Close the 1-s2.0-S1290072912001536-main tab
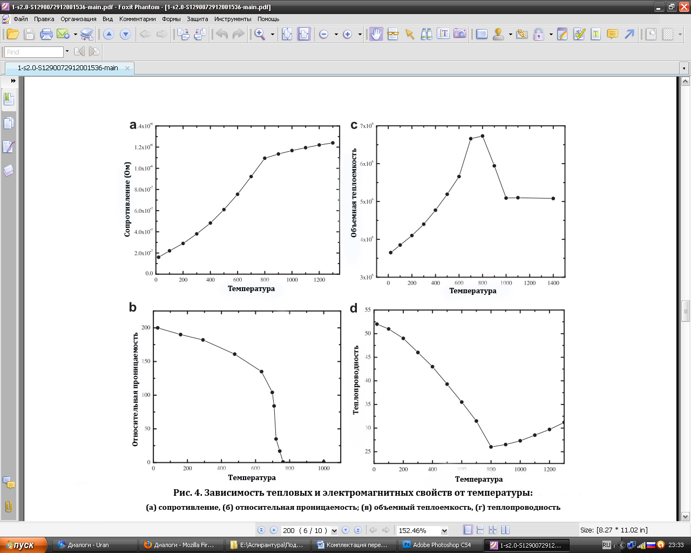 tap(127, 68)
